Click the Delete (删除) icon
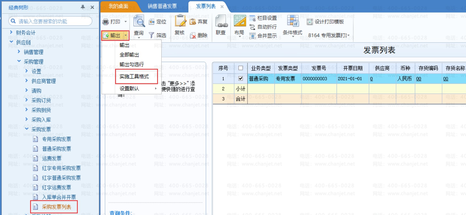Viewport: 466px width, 215px height. (193, 35)
